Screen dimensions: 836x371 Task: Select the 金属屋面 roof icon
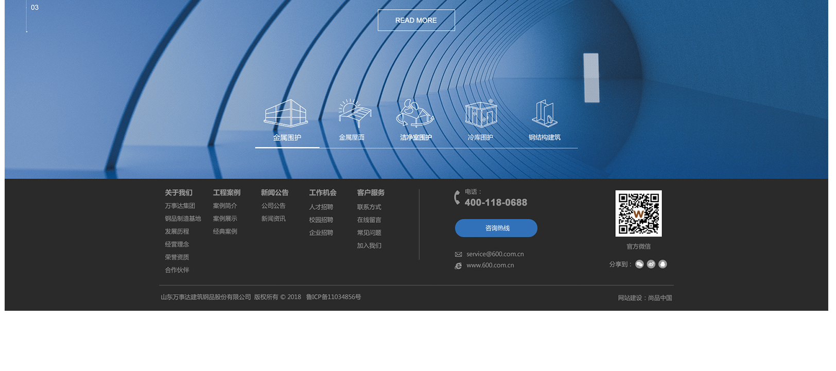[354, 113]
